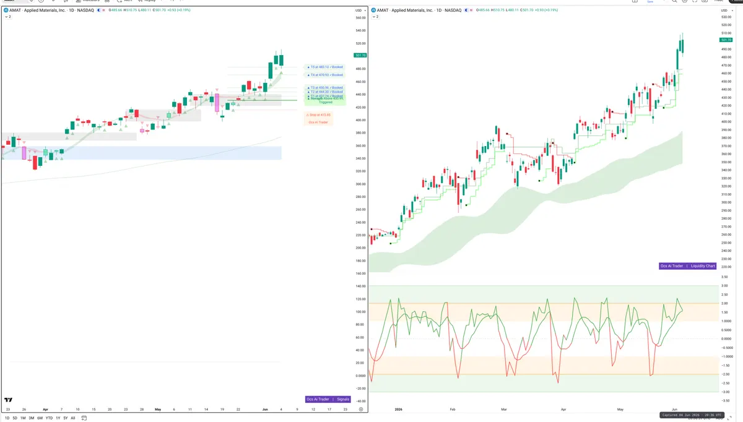The width and height of the screenshot is (743, 422).
Task: Click the 2026 label on right time axis
Action: tap(398, 409)
